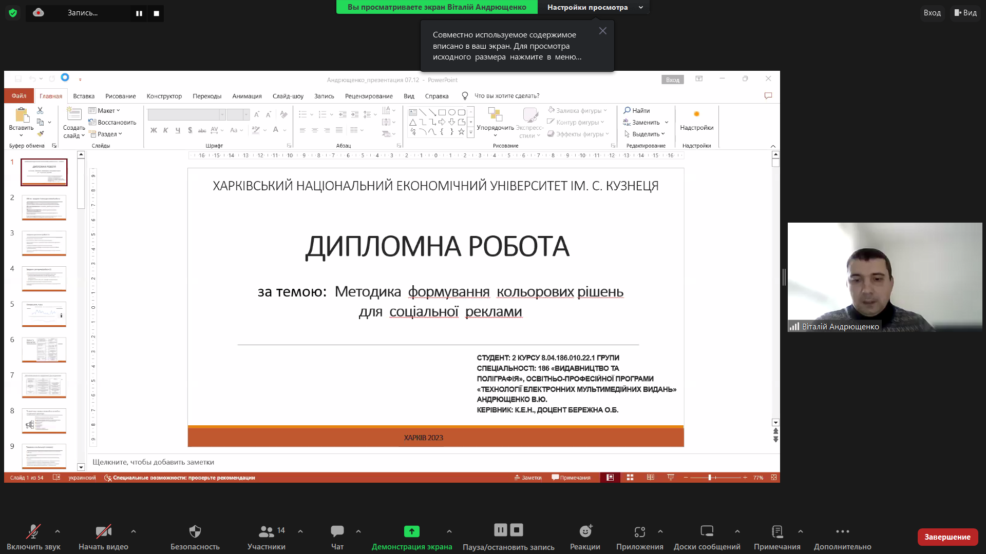986x554 pixels.
Task: Center the paragraph text
Action: pos(315,130)
